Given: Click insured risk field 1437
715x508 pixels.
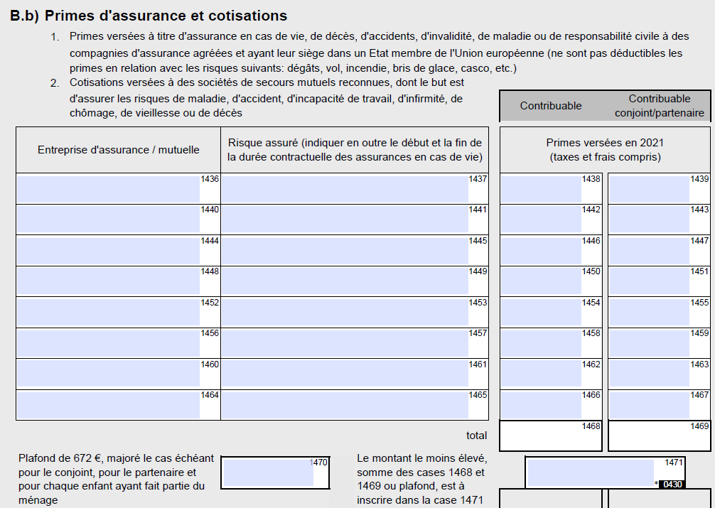Looking at the screenshot, I should (x=345, y=189).
